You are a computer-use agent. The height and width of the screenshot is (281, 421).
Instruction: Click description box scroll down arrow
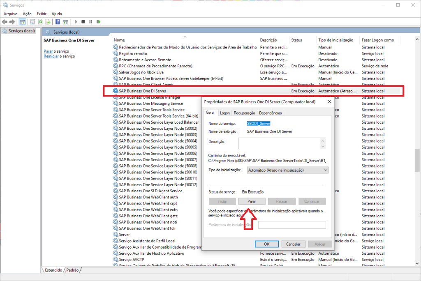(323, 147)
